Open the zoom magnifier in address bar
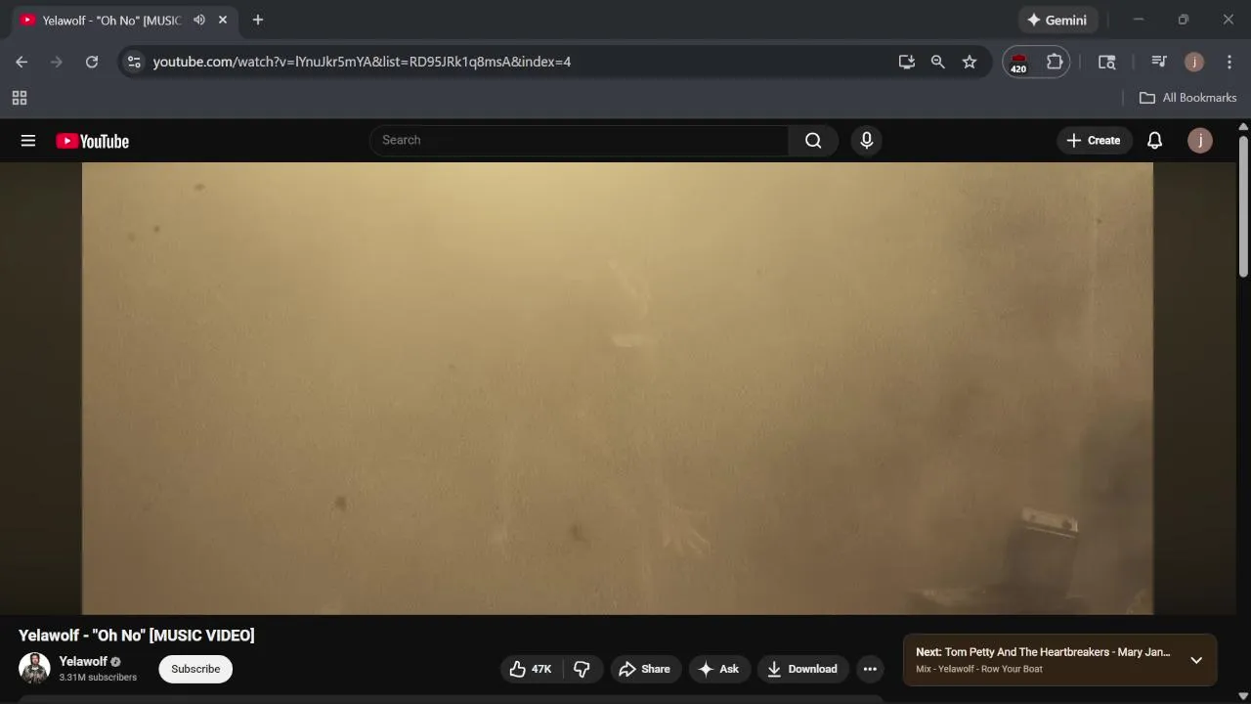 coord(938,62)
